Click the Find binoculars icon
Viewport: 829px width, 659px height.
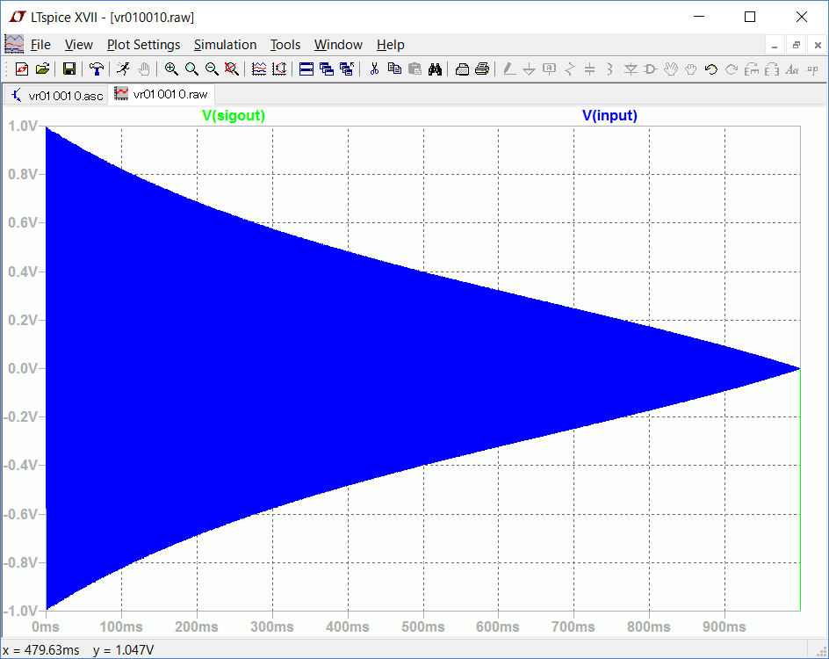[x=435, y=69]
